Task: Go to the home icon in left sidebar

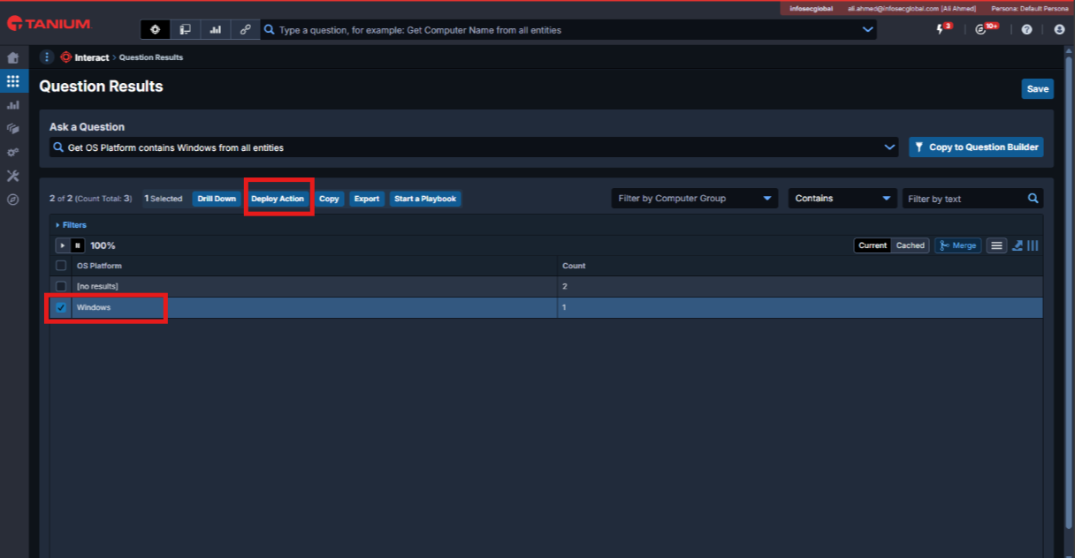Action: (x=12, y=57)
